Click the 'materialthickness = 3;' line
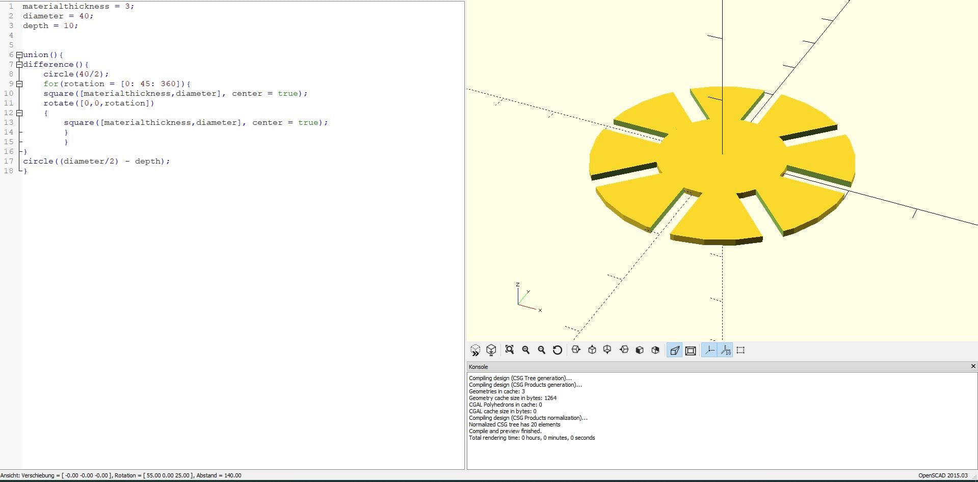This screenshot has height=482, width=978. tap(78, 6)
